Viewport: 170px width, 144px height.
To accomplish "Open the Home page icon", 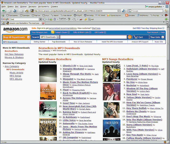I will coord(27,11).
